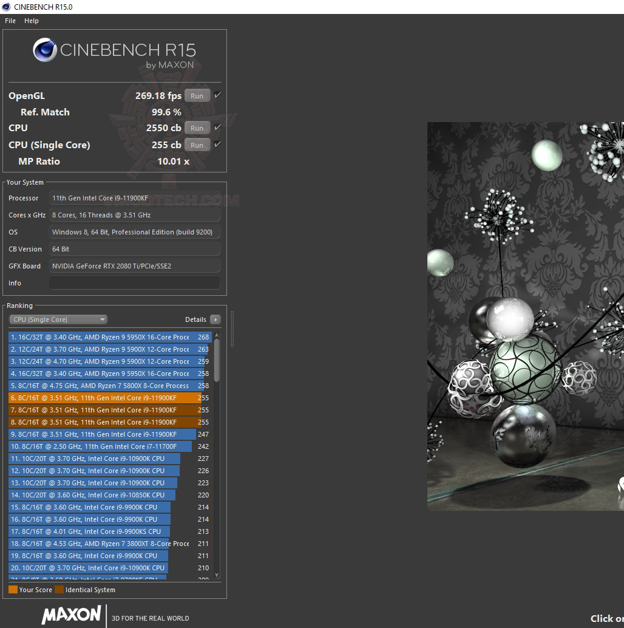
Task: Click the ranking list scroll up arrow
Action: tap(217, 335)
